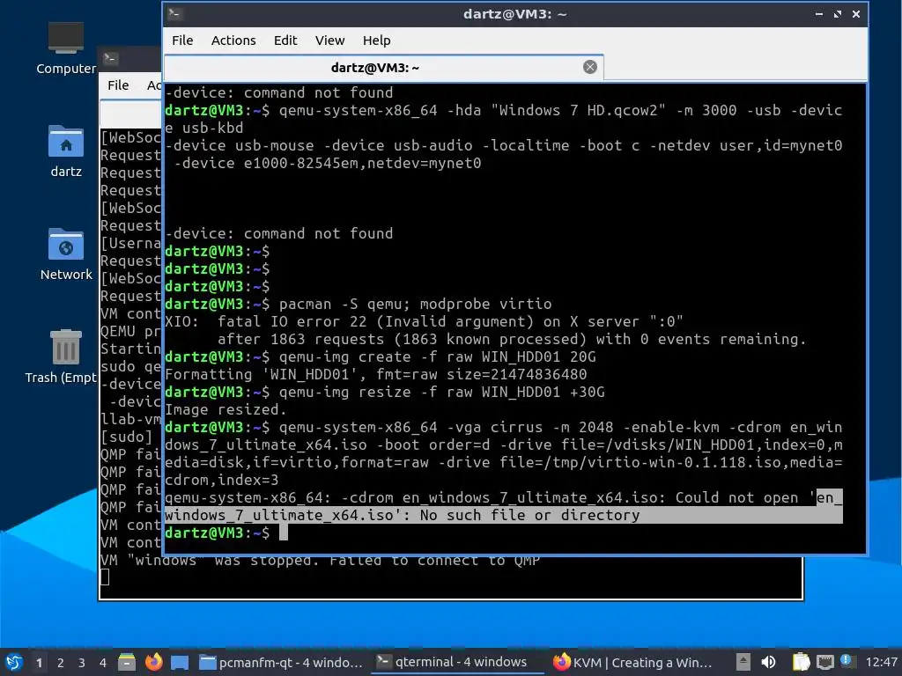Screen dimensions: 902x676
Task: Click the show desktop icon in panel
Action: point(180,662)
